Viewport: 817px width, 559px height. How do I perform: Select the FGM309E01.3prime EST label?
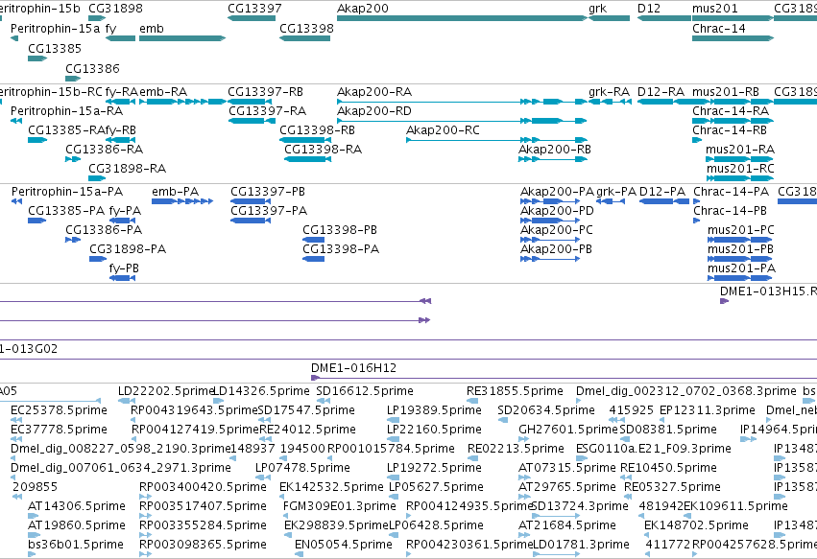tap(340, 506)
